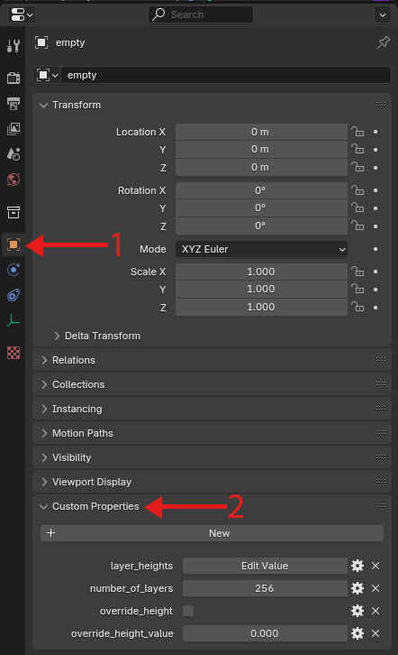Remove the number_of_layers property
The width and height of the screenshot is (398, 655).
click(x=375, y=588)
